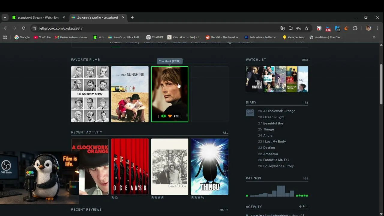Open the Ratings section heading
Image resolution: width=384 pixels, height=216 pixels.
coord(253,178)
